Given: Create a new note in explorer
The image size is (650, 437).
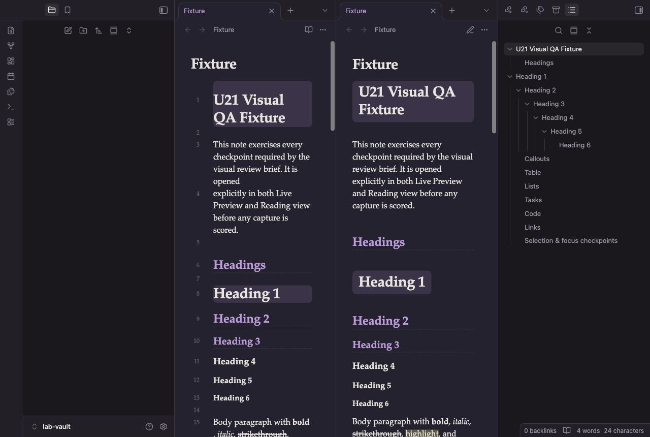Looking at the screenshot, I should (x=68, y=30).
